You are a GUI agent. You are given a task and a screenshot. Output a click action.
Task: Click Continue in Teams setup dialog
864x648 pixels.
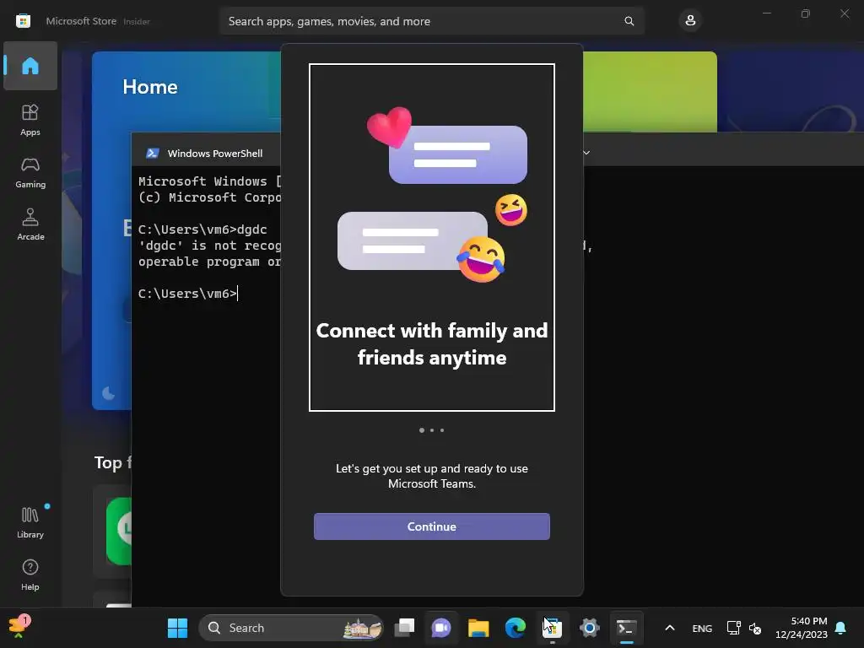[x=432, y=526]
